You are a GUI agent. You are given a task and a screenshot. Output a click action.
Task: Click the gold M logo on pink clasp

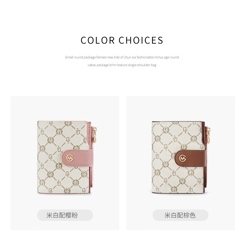69,158
